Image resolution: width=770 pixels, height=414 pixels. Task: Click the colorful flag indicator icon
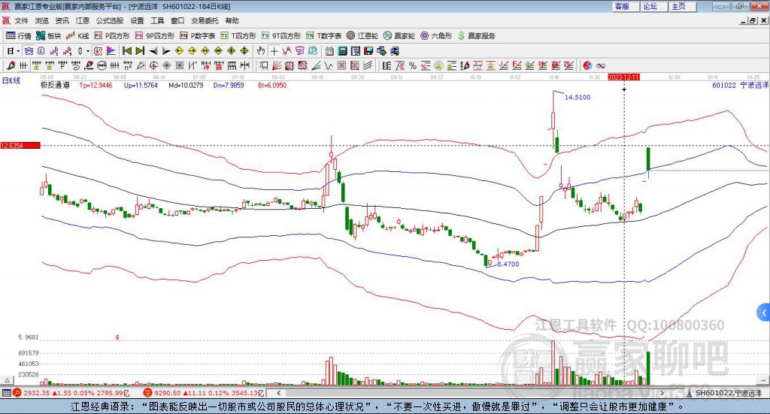point(111,50)
